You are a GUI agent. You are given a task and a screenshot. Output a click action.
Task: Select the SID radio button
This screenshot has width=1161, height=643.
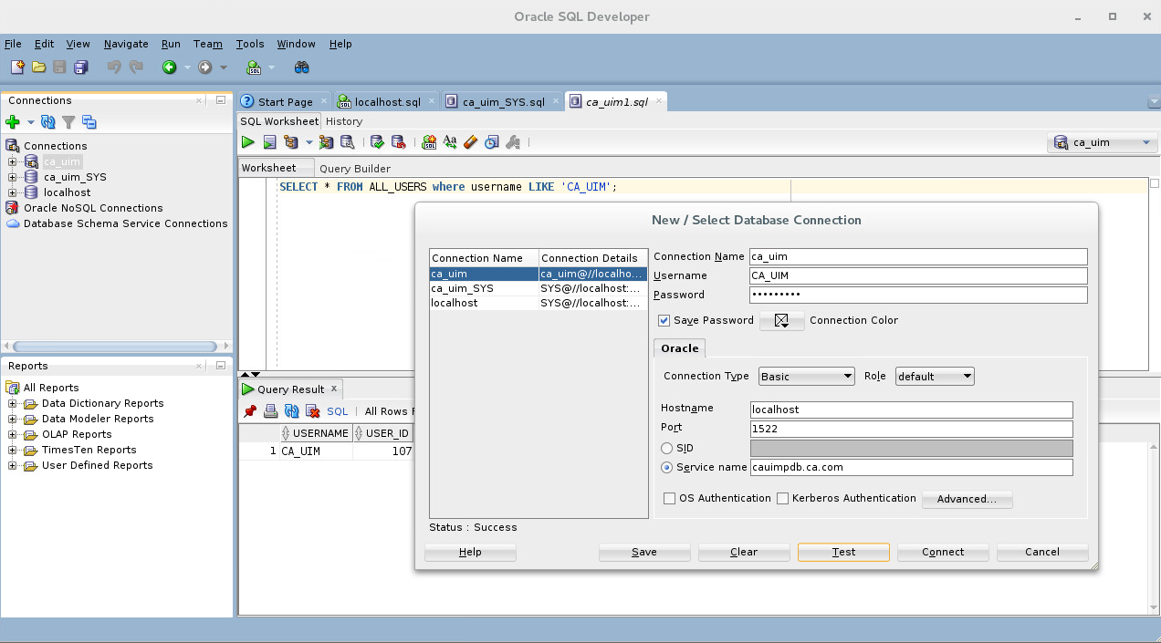pyautogui.click(x=667, y=448)
